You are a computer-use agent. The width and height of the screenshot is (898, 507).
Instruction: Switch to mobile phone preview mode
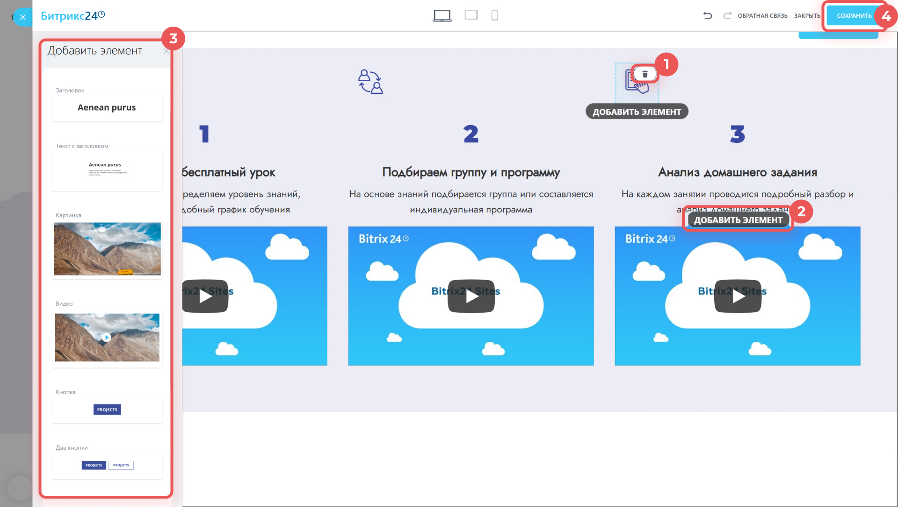494,15
